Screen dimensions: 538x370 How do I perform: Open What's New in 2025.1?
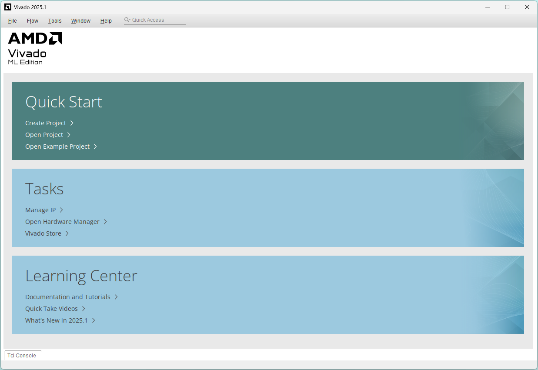[57, 320]
